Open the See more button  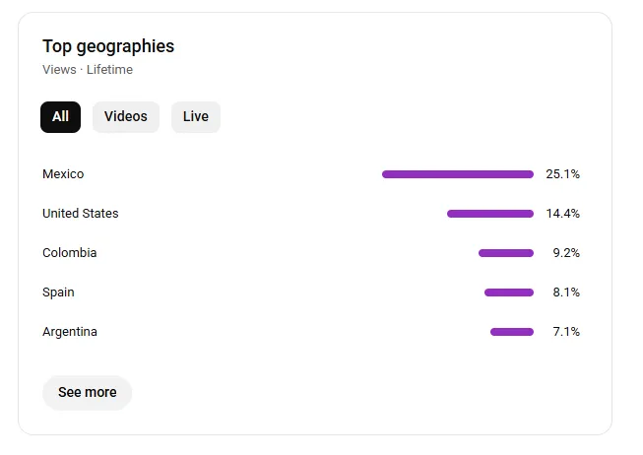coord(87,392)
